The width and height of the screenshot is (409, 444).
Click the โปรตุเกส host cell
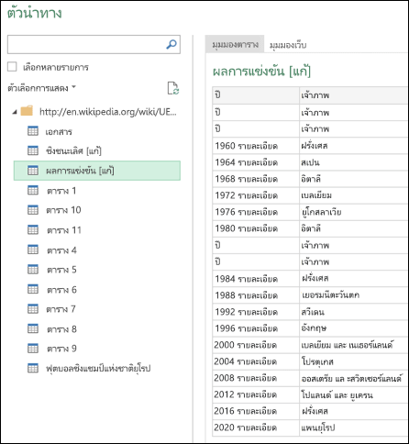354,361
